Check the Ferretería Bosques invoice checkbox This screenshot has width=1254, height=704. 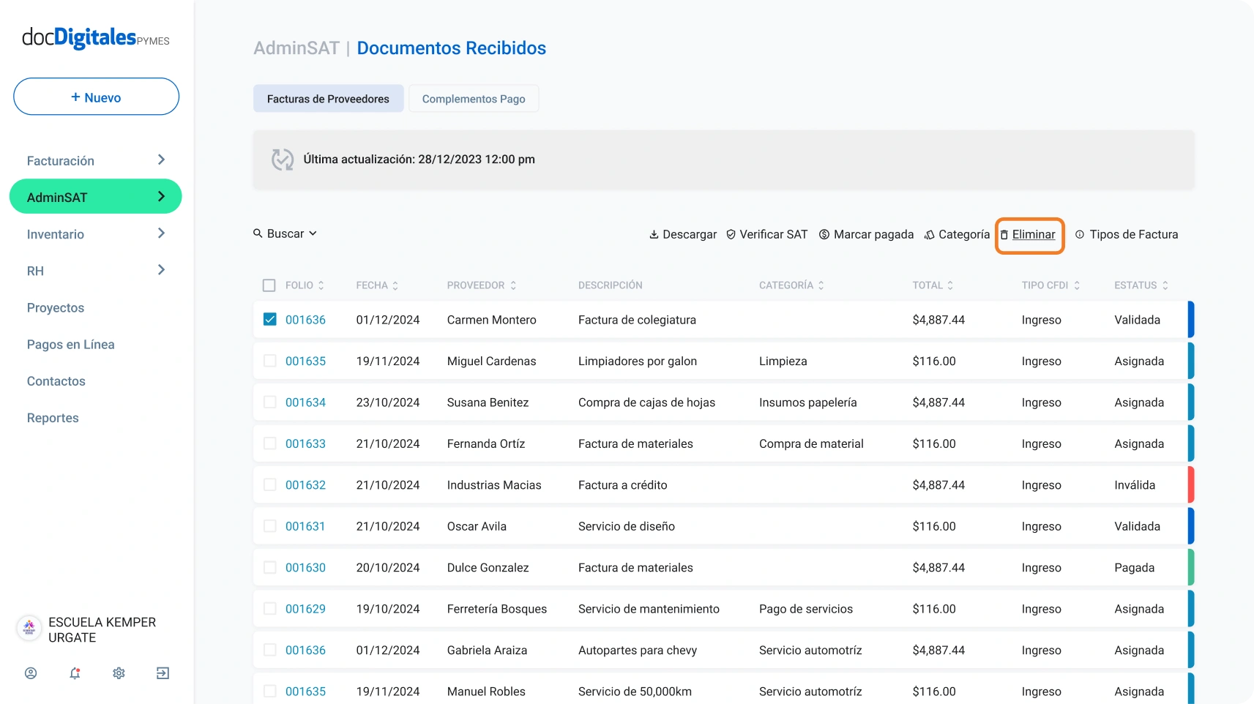click(x=270, y=609)
